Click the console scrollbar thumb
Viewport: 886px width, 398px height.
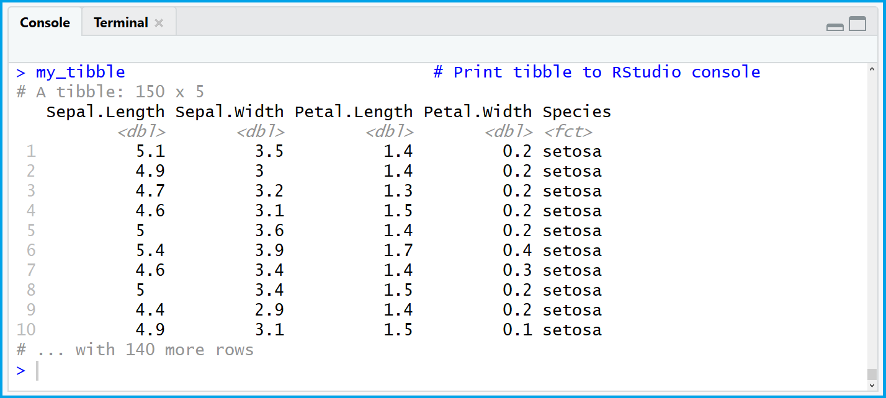(x=872, y=374)
